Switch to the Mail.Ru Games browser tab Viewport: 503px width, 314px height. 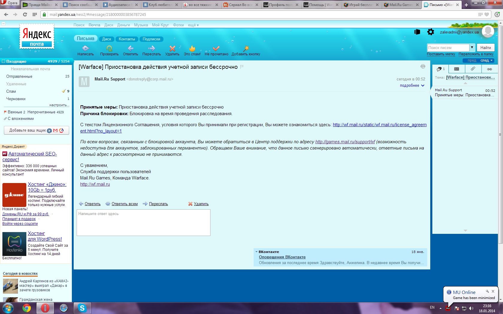(x=401, y=5)
